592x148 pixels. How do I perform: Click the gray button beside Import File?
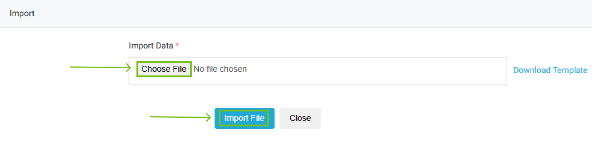[300, 118]
